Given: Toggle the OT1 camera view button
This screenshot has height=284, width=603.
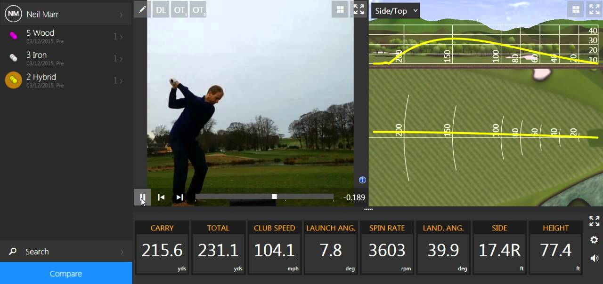Looking at the screenshot, I should [179, 9].
